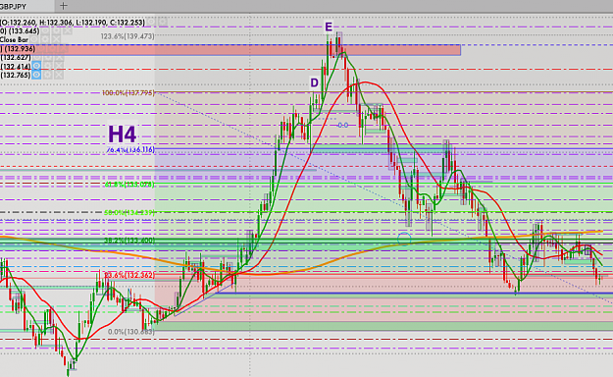Click the small blue 0.0 label on chart
The height and width of the screenshot is (377, 613).
point(343,126)
